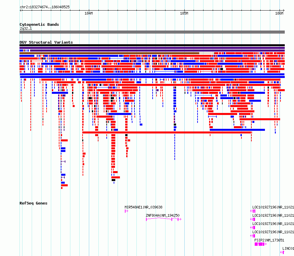Select the RefSeq Genes track title
The height and width of the screenshot is (256, 294).
(x=33, y=203)
